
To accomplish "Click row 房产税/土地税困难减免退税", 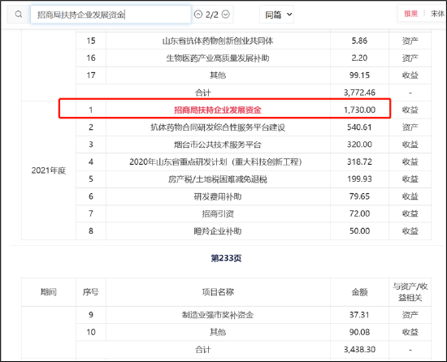I will [x=218, y=179].
